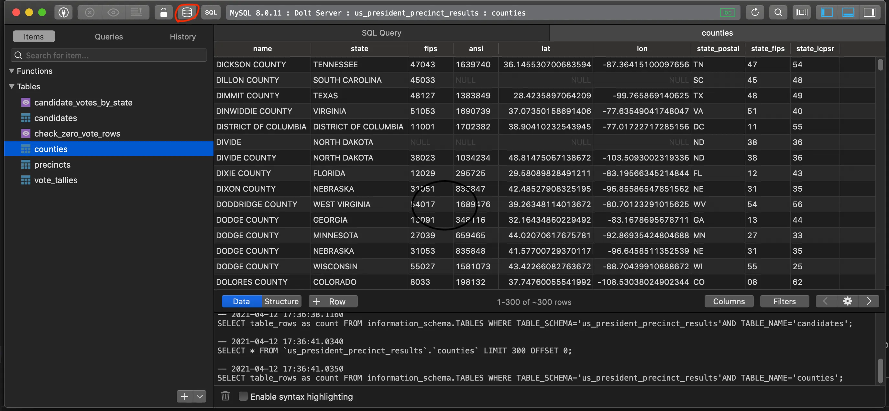Select the plug connection icon
This screenshot has width=889, height=411.
[63, 12]
